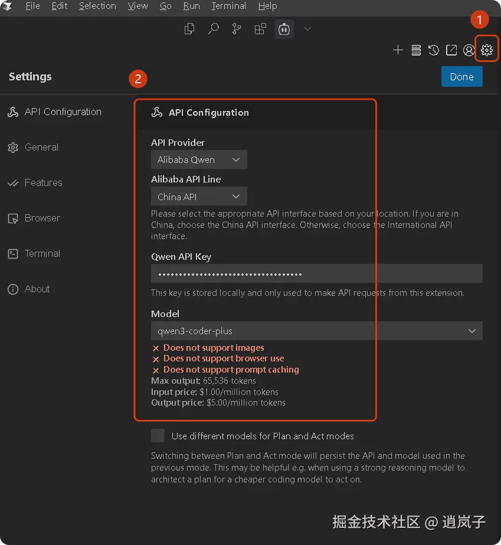The height and width of the screenshot is (545, 501).
Task: Open the account profile icon
Action: pos(469,50)
